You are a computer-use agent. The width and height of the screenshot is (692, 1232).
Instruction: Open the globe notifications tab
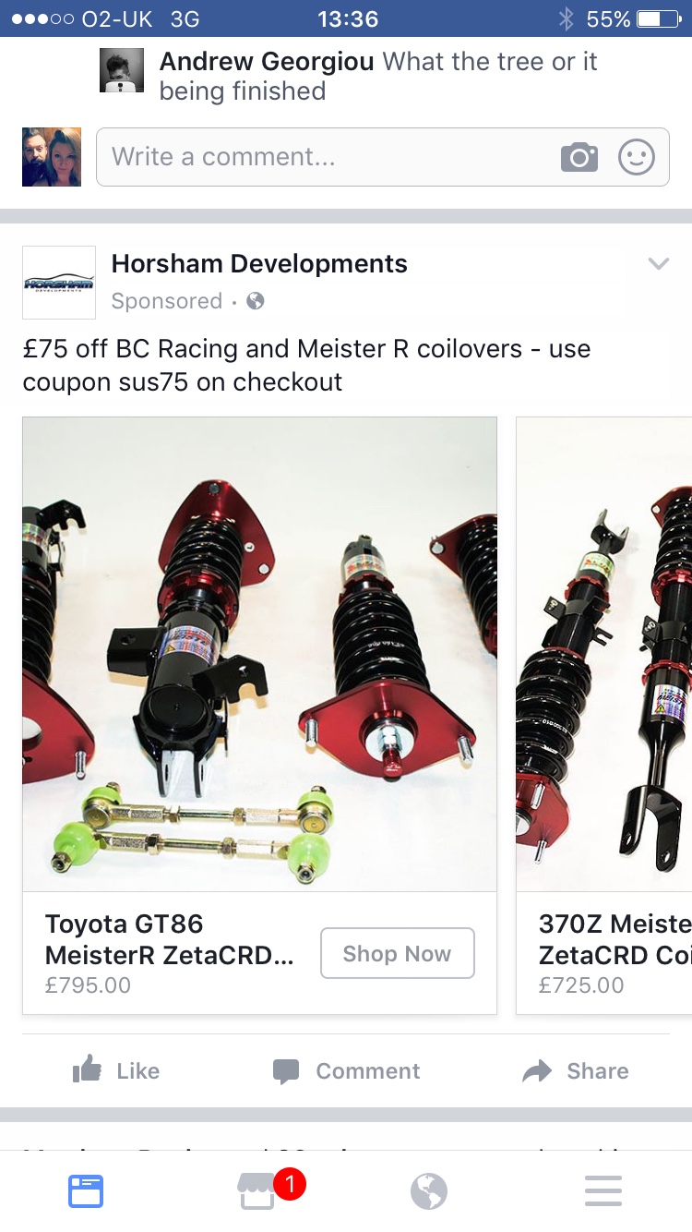tap(429, 1191)
